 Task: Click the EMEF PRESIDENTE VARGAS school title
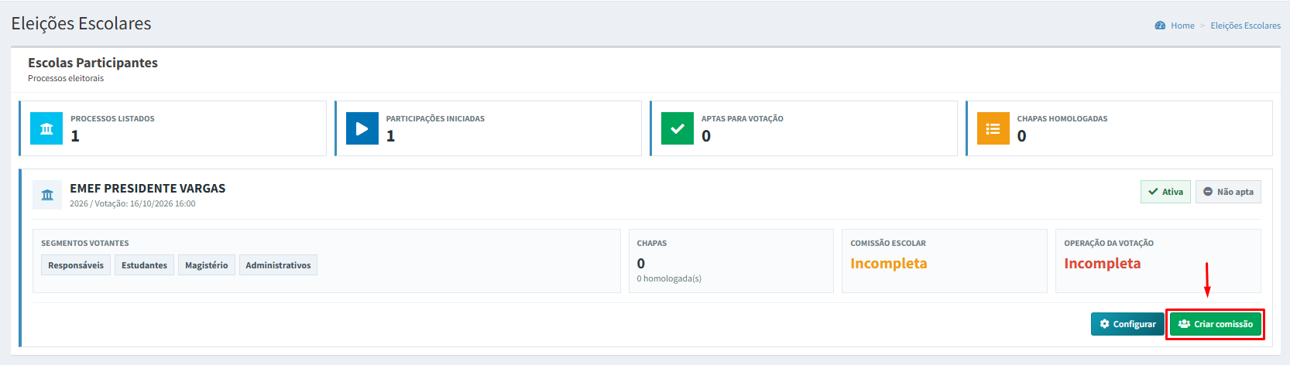pos(148,189)
